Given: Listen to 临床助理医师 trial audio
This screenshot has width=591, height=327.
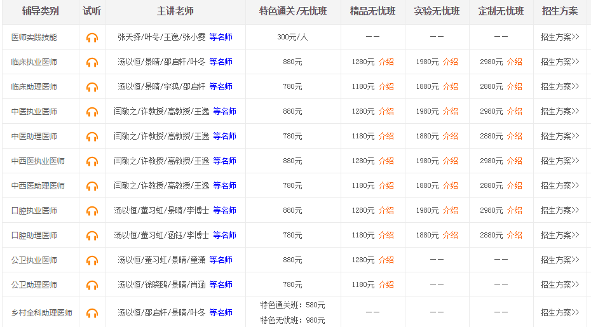Looking at the screenshot, I should pyautogui.click(x=92, y=87).
